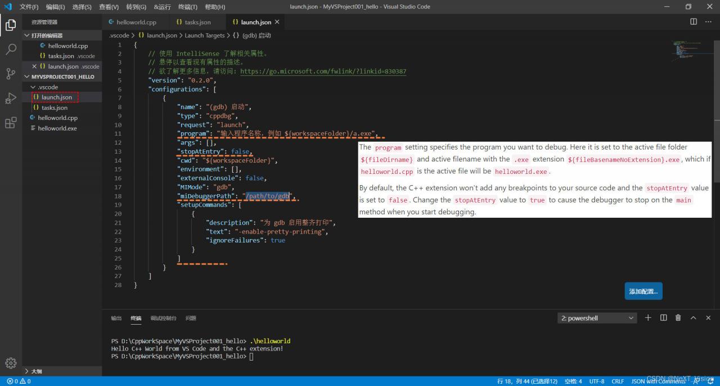The width and height of the screenshot is (720, 386).
Task: Select helloworld.exe in the project tree
Action: click(62, 128)
